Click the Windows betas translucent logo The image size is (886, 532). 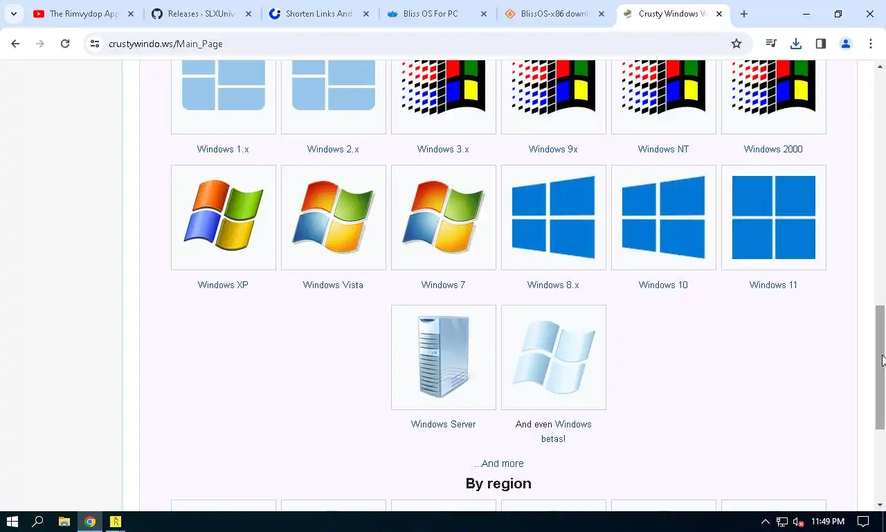click(x=553, y=357)
